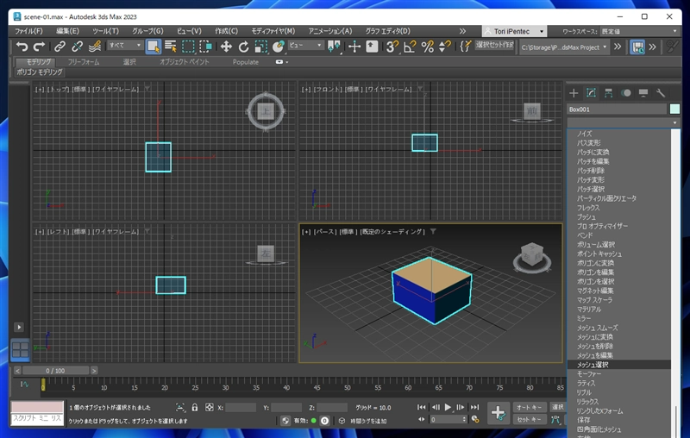The height and width of the screenshot is (438, 690).
Task: Open the モディファイヤ(M) menu
Action: pos(273,31)
